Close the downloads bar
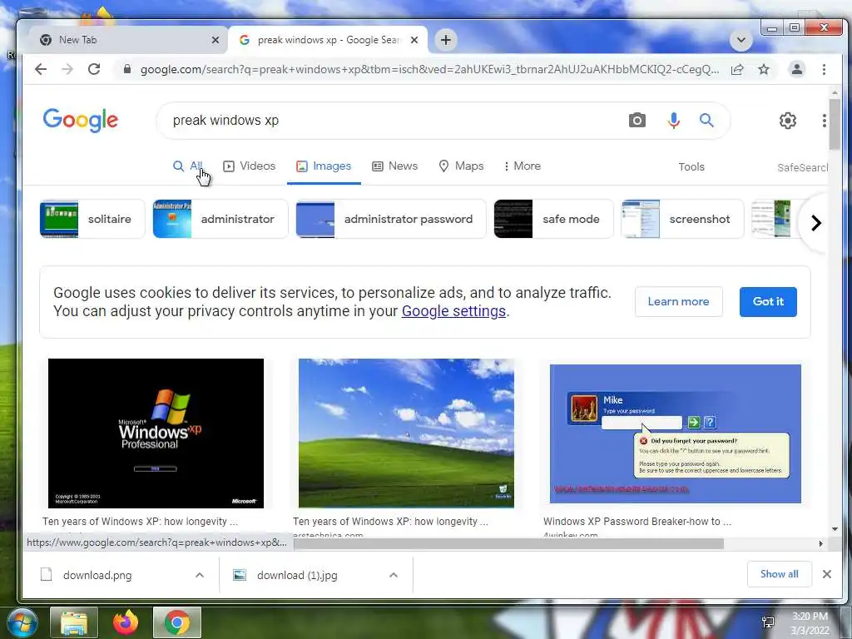Viewport: 852px width, 639px height. coord(826,574)
